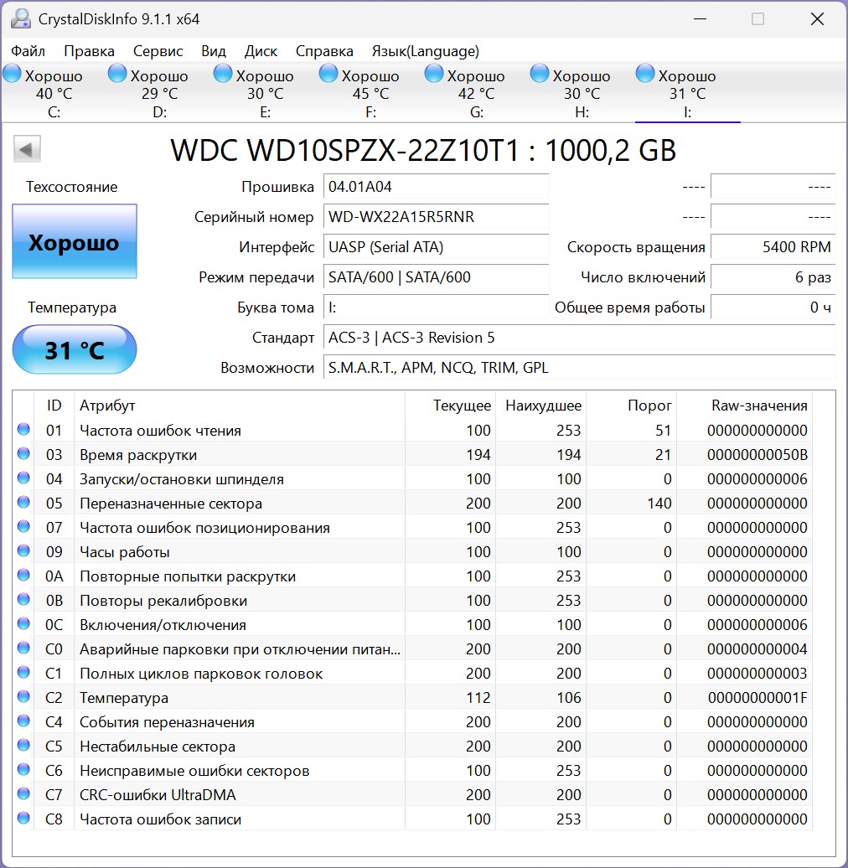
Task: Click status dot for attribute 0B row
Action: coord(23,599)
